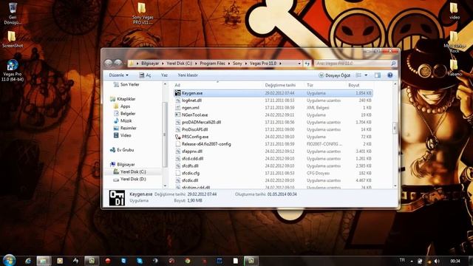Click the navigation pane vertical scrollbar

tap(165, 134)
